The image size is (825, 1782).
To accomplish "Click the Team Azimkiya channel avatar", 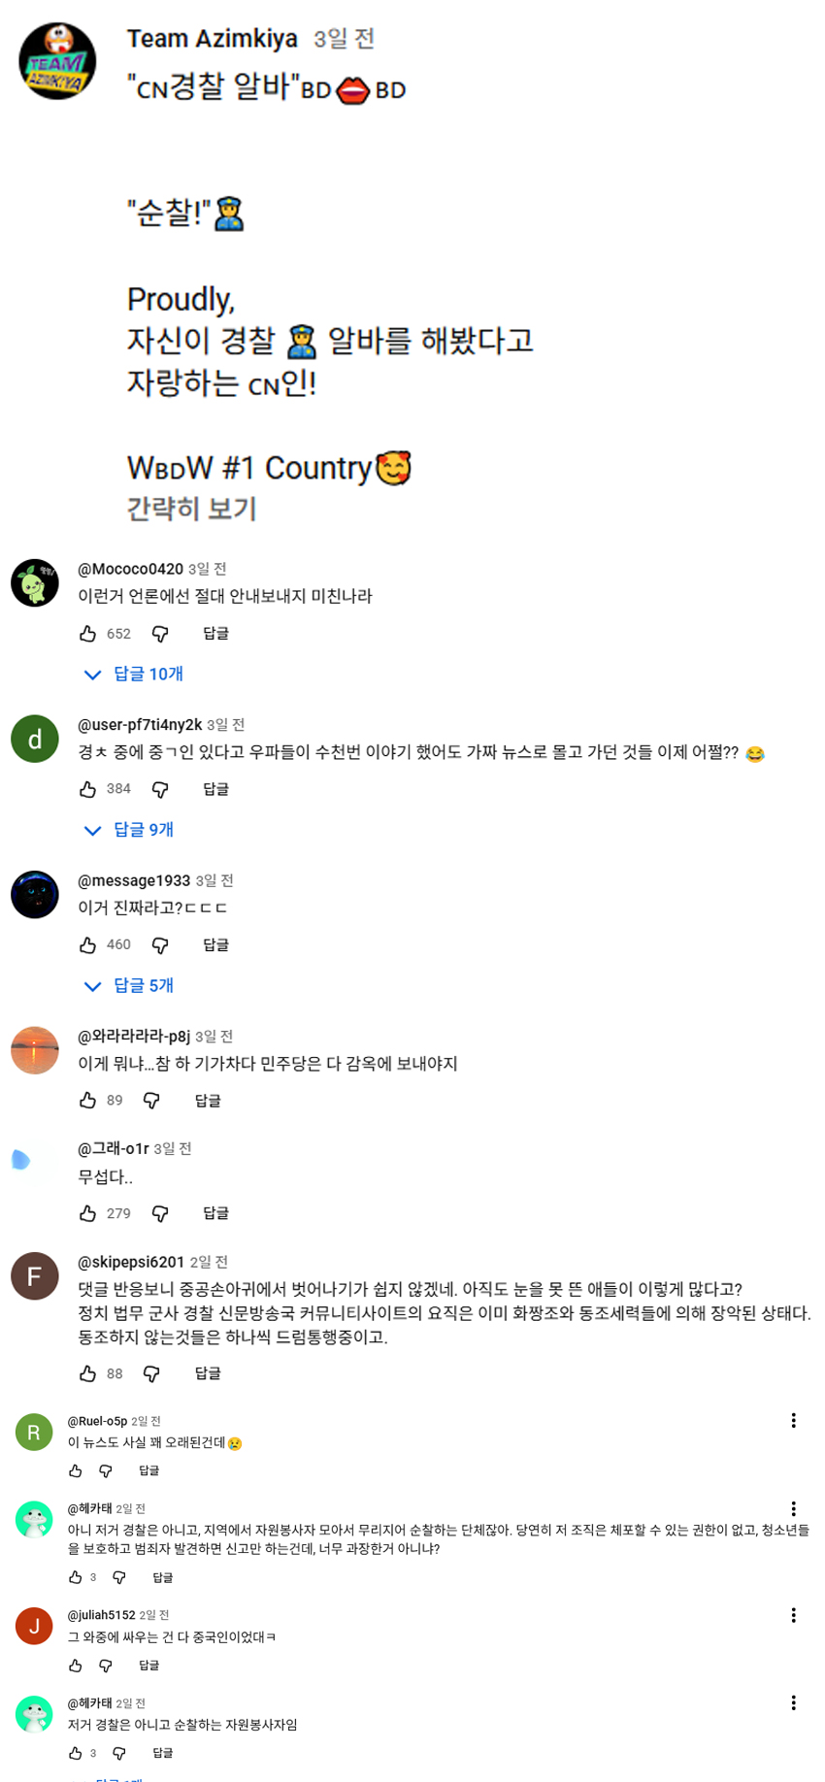I will point(57,61).
